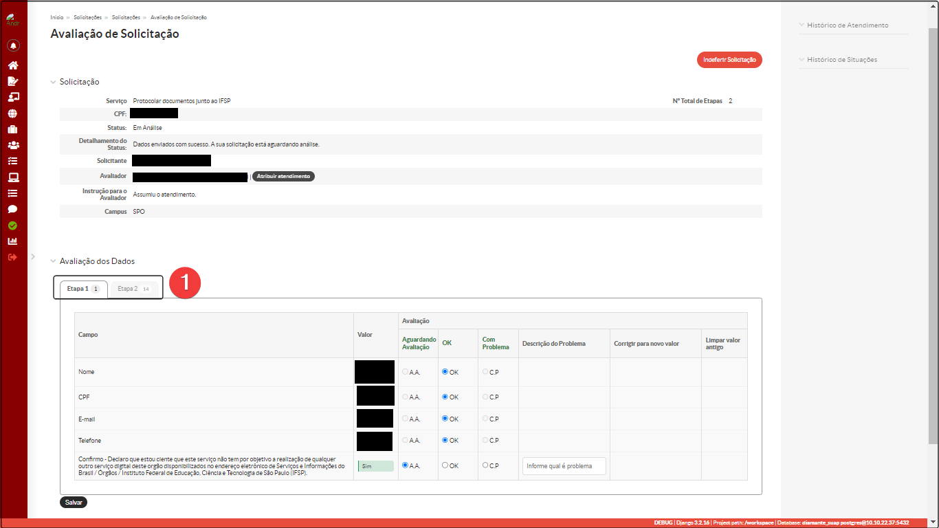Click 'Nº Total de Etapas' label
Screen dimensions: 939x528
click(698, 101)
